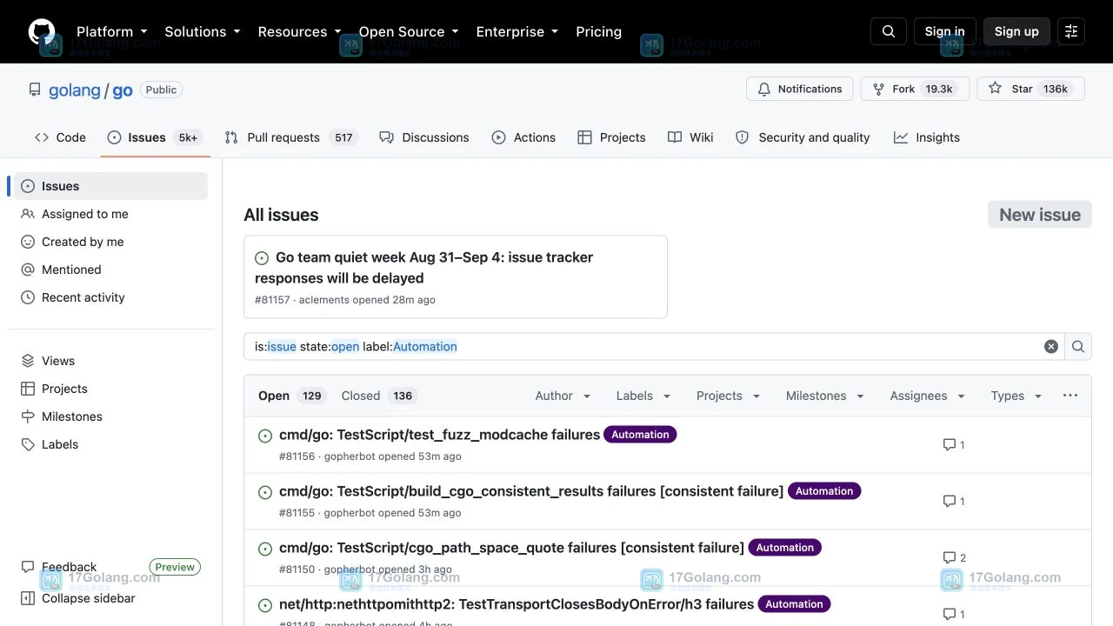Click the repository icon beside golang

click(35, 90)
